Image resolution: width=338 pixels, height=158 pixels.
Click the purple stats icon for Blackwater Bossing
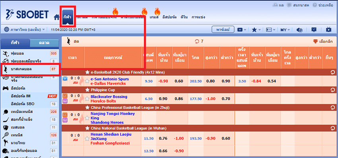coord(65,101)
